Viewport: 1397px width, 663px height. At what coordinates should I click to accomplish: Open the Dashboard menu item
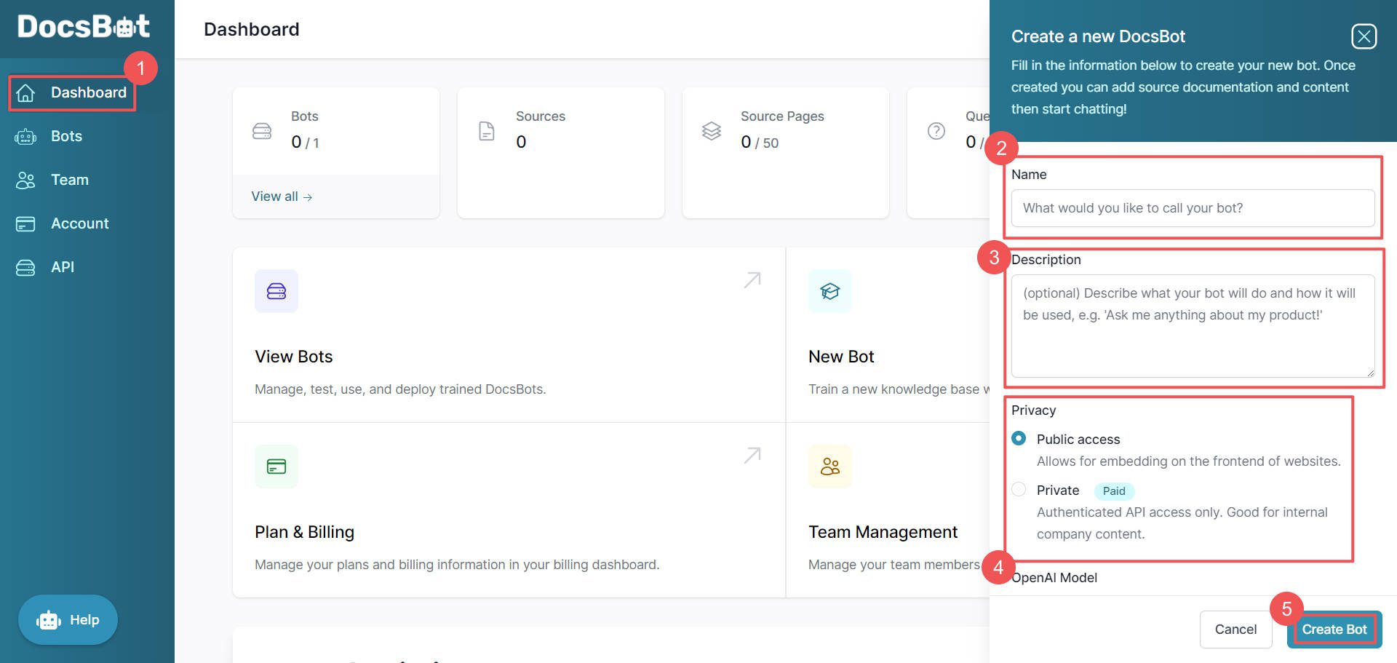(87, 92)
